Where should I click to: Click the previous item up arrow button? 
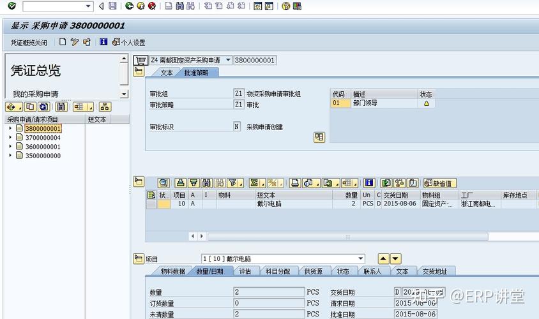tap(383, 258)
